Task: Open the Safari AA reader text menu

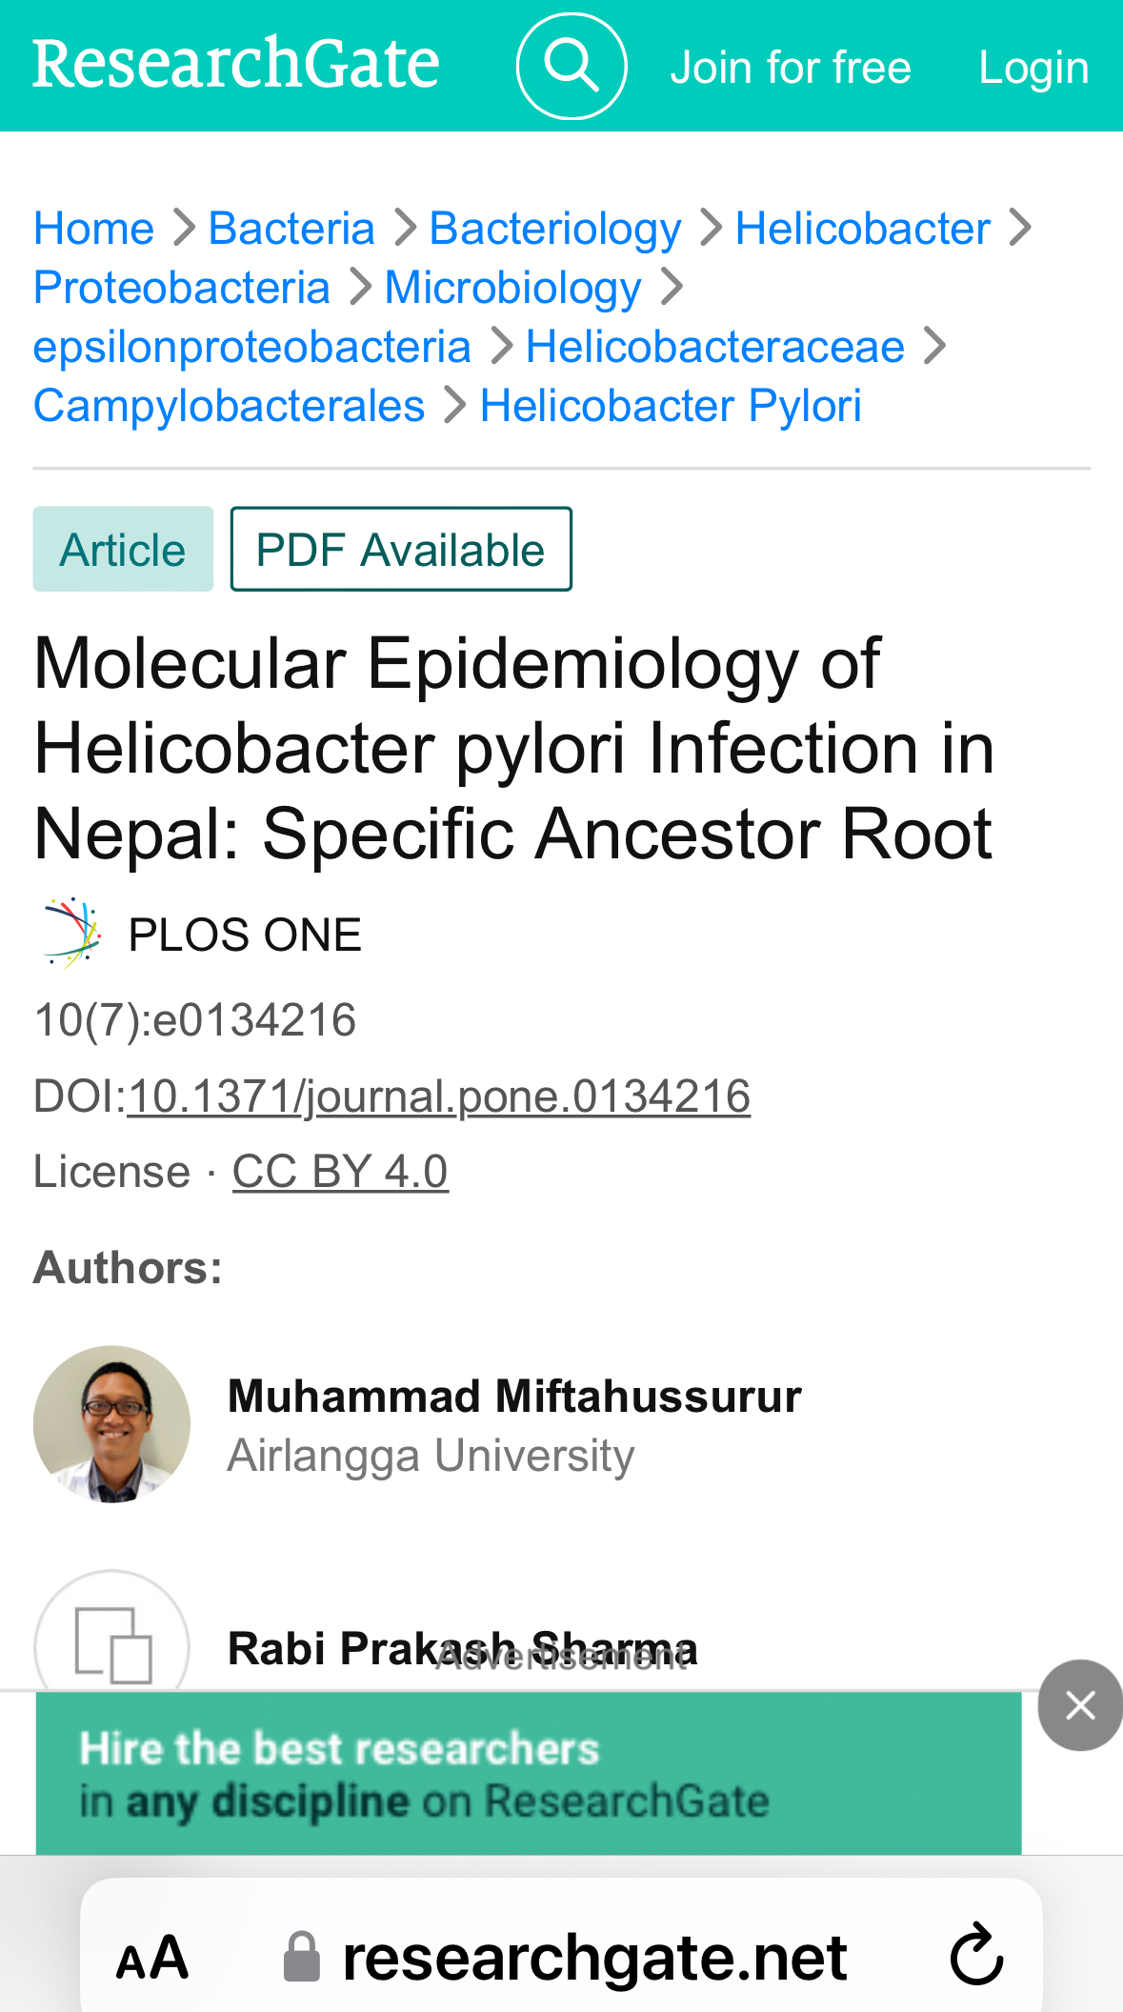Action: point(152,1959)
